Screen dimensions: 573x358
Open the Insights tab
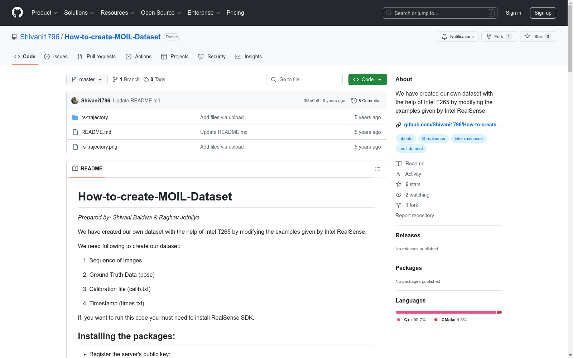(x=249, y=57)
